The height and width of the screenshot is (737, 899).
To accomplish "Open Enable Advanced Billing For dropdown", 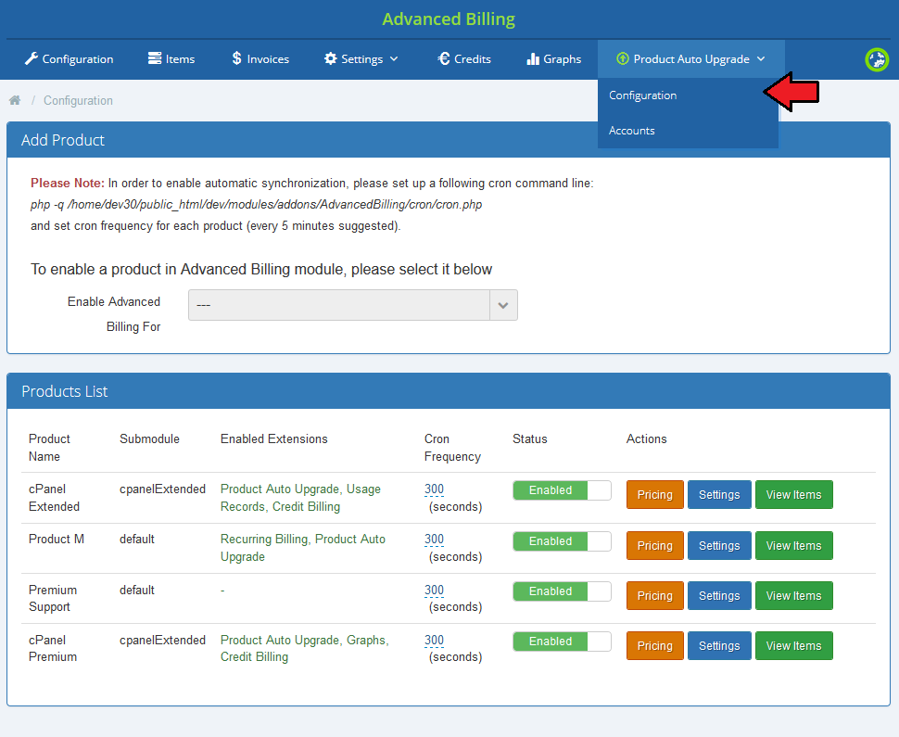I will click(x=352, y=305).
